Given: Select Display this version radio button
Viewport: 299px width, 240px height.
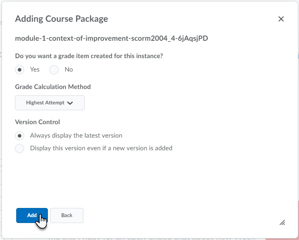Looking at the screenshot, I should click(x=19, y=148).
